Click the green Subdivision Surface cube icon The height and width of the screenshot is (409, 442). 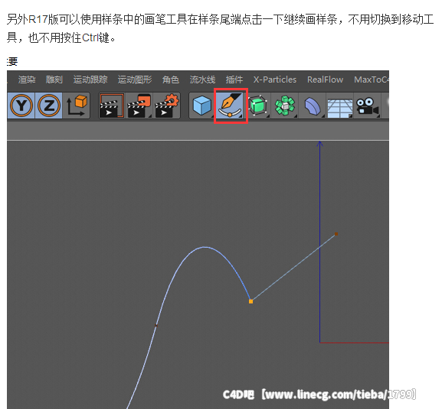(x=257, y=105)
